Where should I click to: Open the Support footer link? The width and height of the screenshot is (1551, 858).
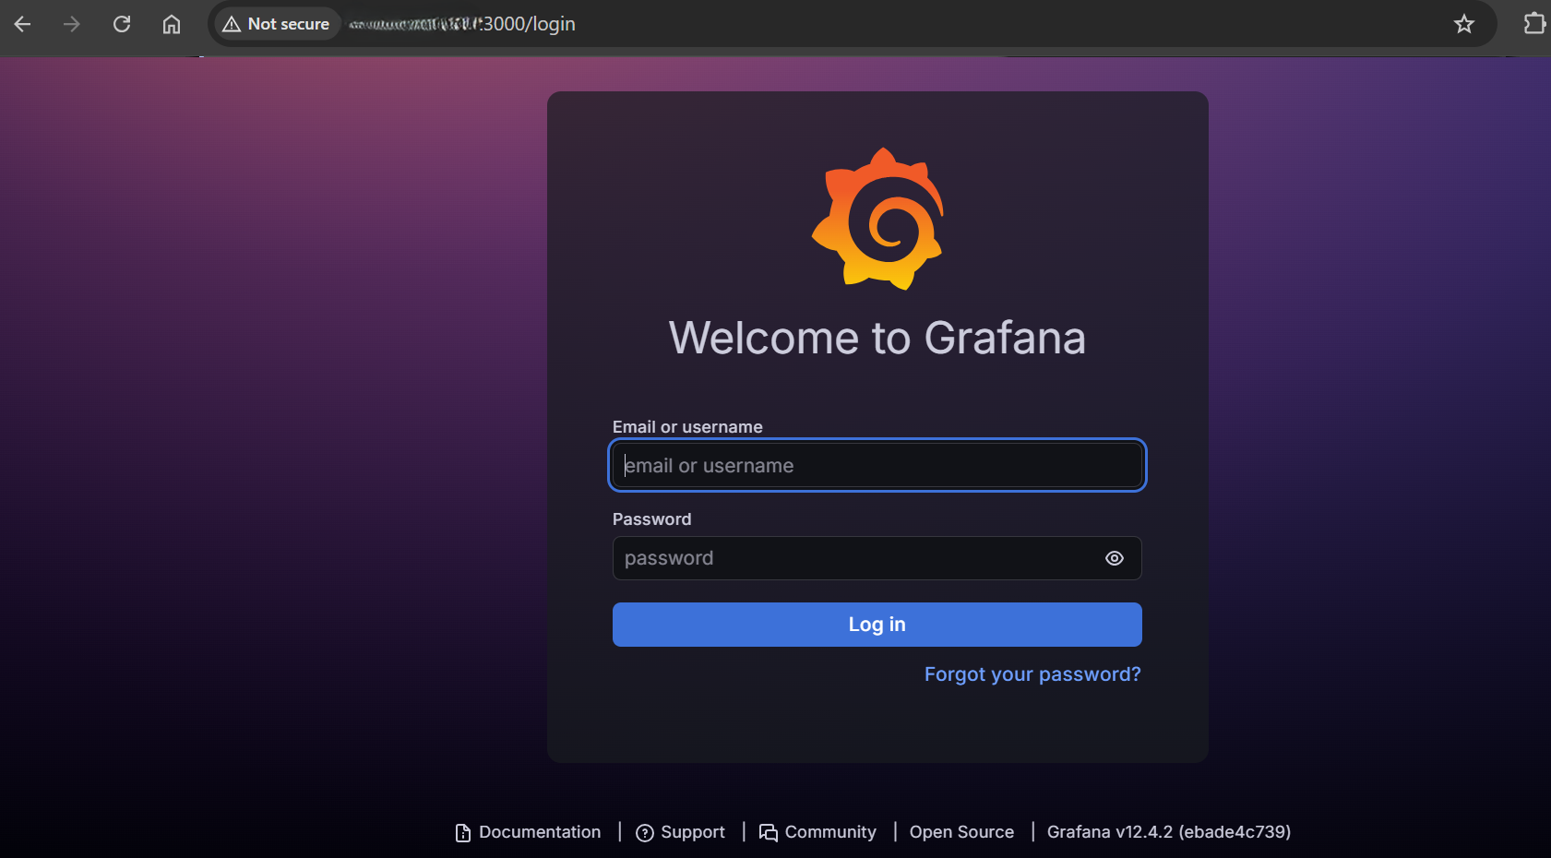693,832
